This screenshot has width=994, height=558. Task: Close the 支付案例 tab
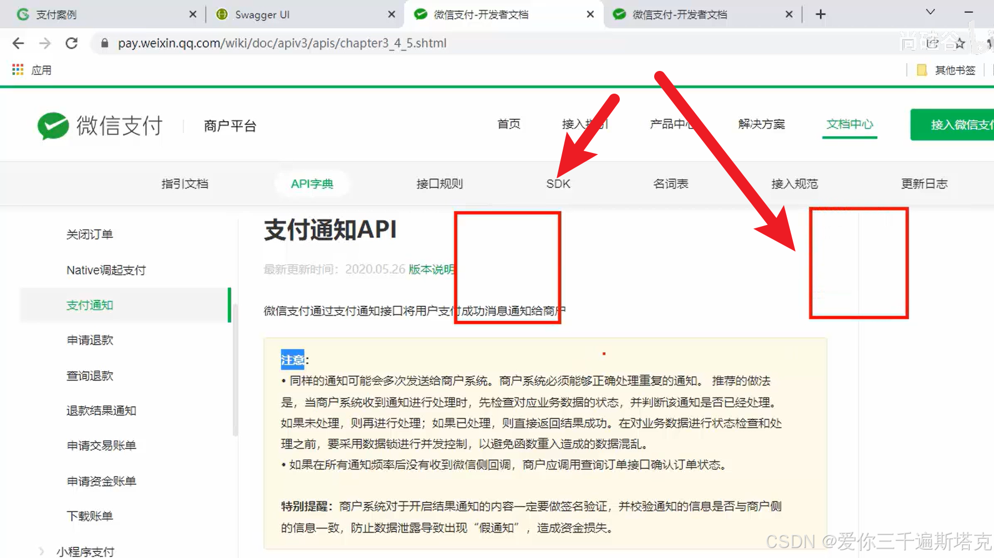click(x=192, y=14)
